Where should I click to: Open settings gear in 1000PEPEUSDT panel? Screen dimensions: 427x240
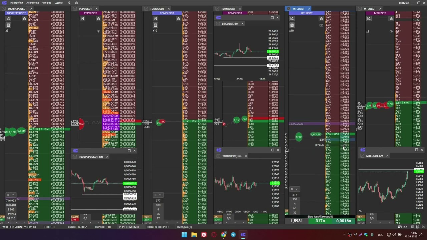pyautogui.click(x=24, y=19)
